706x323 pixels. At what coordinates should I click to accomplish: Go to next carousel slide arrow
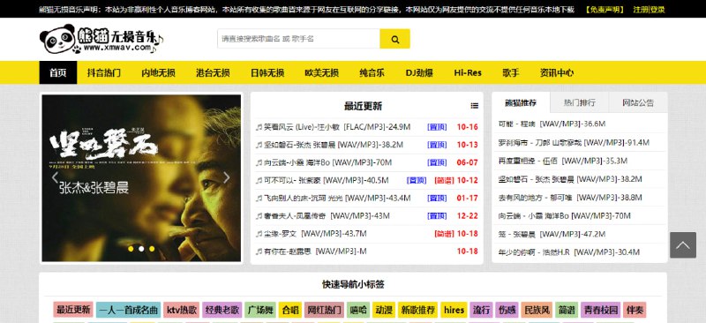(x=227, y=177)
